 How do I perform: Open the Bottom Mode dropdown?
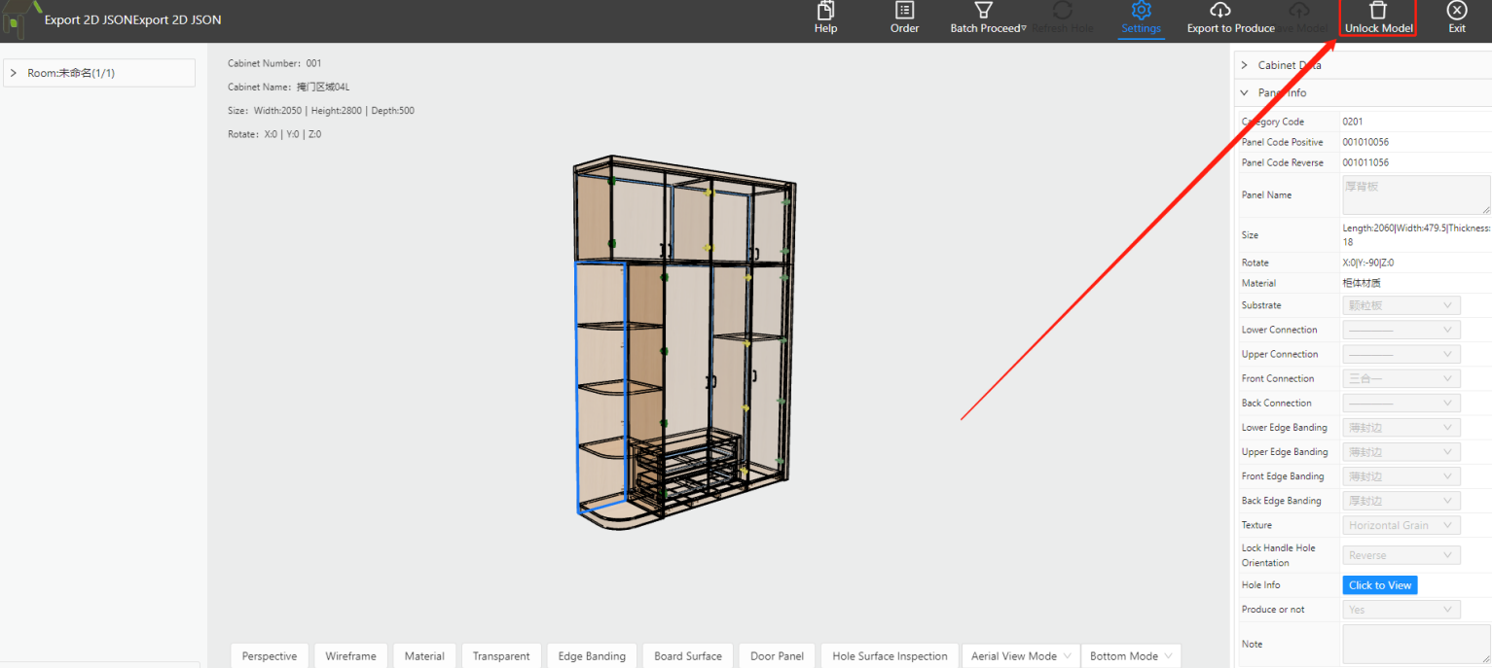[x=1130, y=655]
